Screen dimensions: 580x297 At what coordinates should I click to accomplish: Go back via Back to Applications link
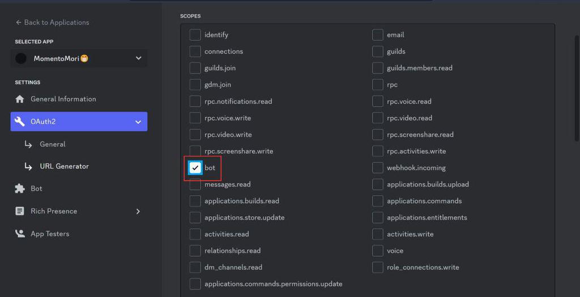[56, 23]
